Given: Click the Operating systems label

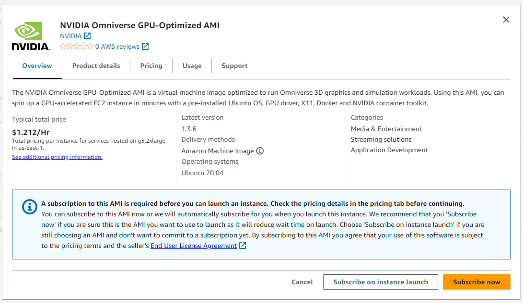Looking at the screenshot, I should pos(210,161).
